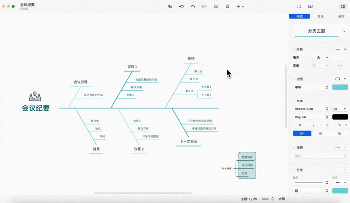Click the 大纲 outline button
The image size is (350, 203).
[281, 199]
